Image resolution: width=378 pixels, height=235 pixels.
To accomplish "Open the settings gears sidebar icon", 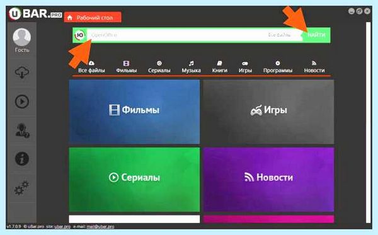I will click(21, 188).
